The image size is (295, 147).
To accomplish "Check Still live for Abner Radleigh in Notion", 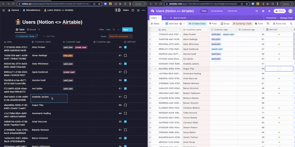I will pos(125,55).
